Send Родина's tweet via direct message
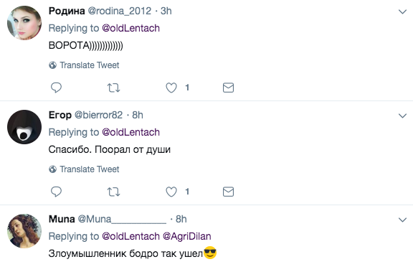Screen dimensions: 413x267 (x=228, y=88)
